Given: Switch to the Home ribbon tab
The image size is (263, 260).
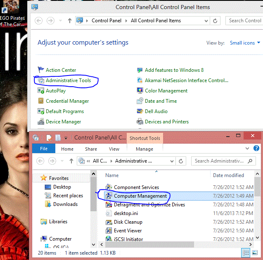Looking at the screenshot, I should point(67,149).
